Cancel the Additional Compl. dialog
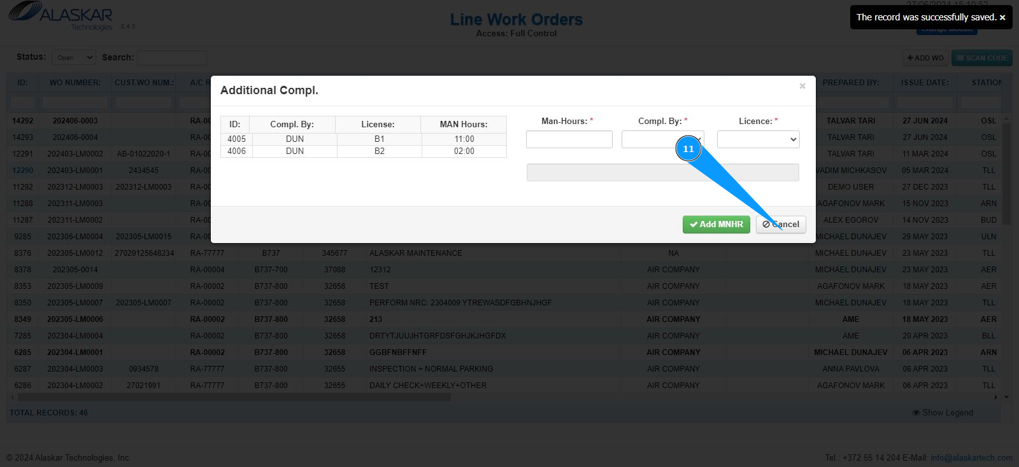The image size is (1019, 467). (x=781, y=225)
